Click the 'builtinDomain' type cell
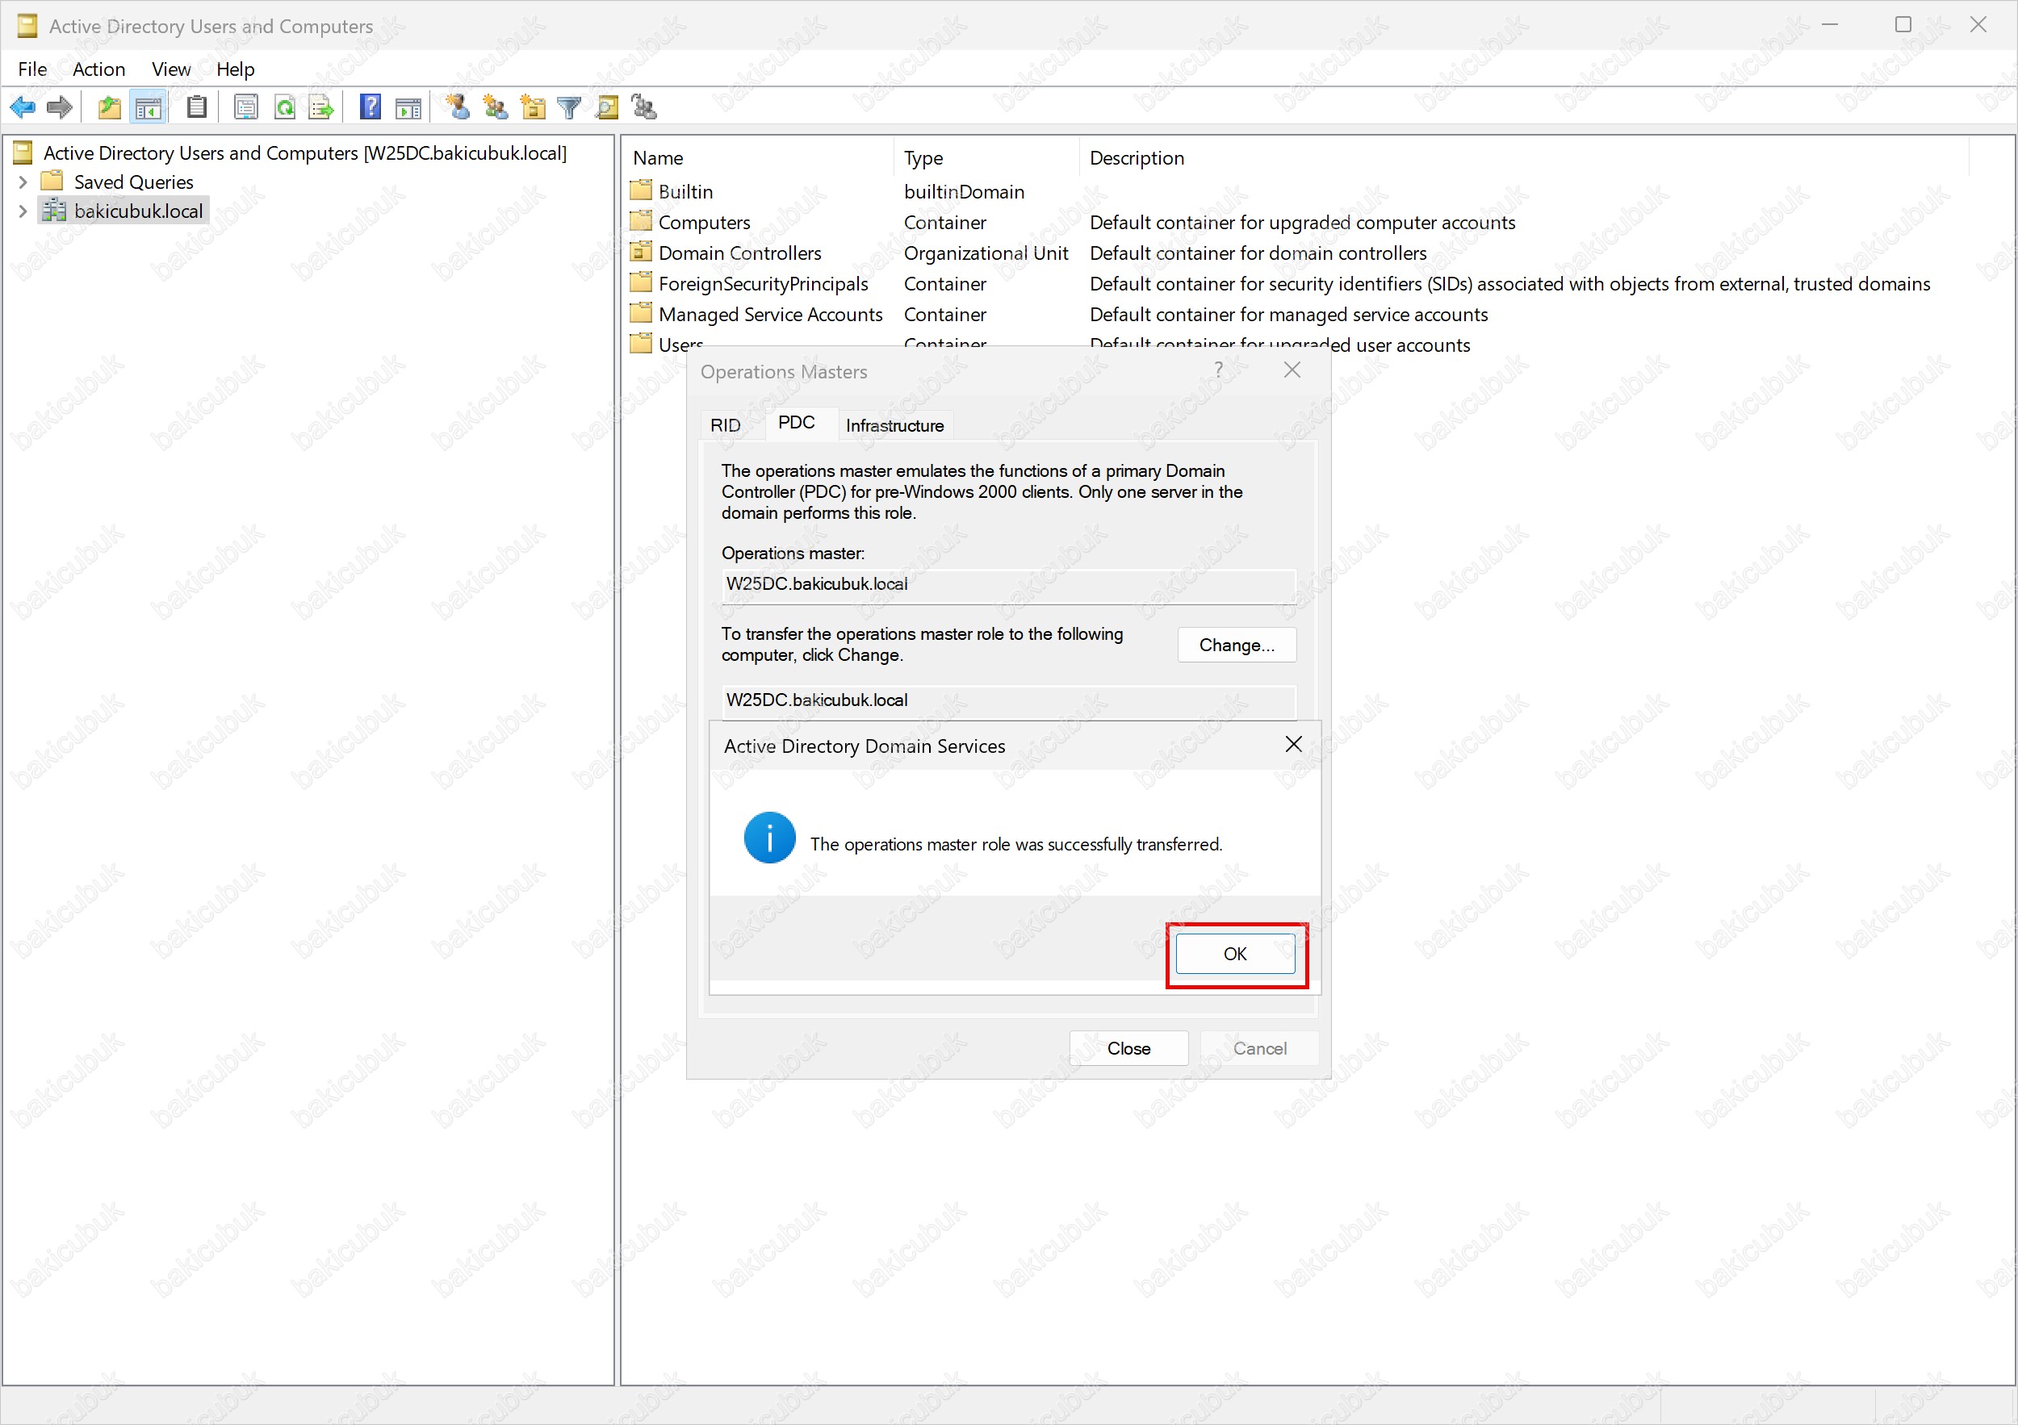This screenshot has height=1425, width=2018. 964,191
